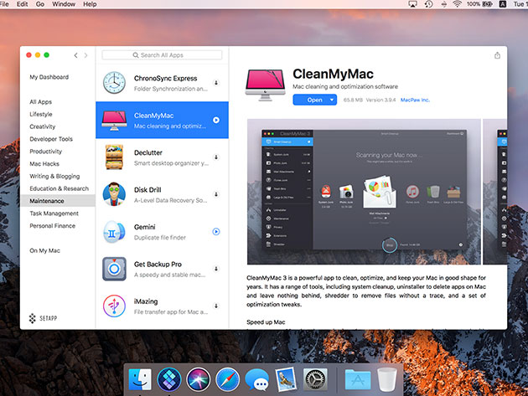Go back using the left chevron
The width and height of the screenshot is (528, 396).
click(75, 55)
